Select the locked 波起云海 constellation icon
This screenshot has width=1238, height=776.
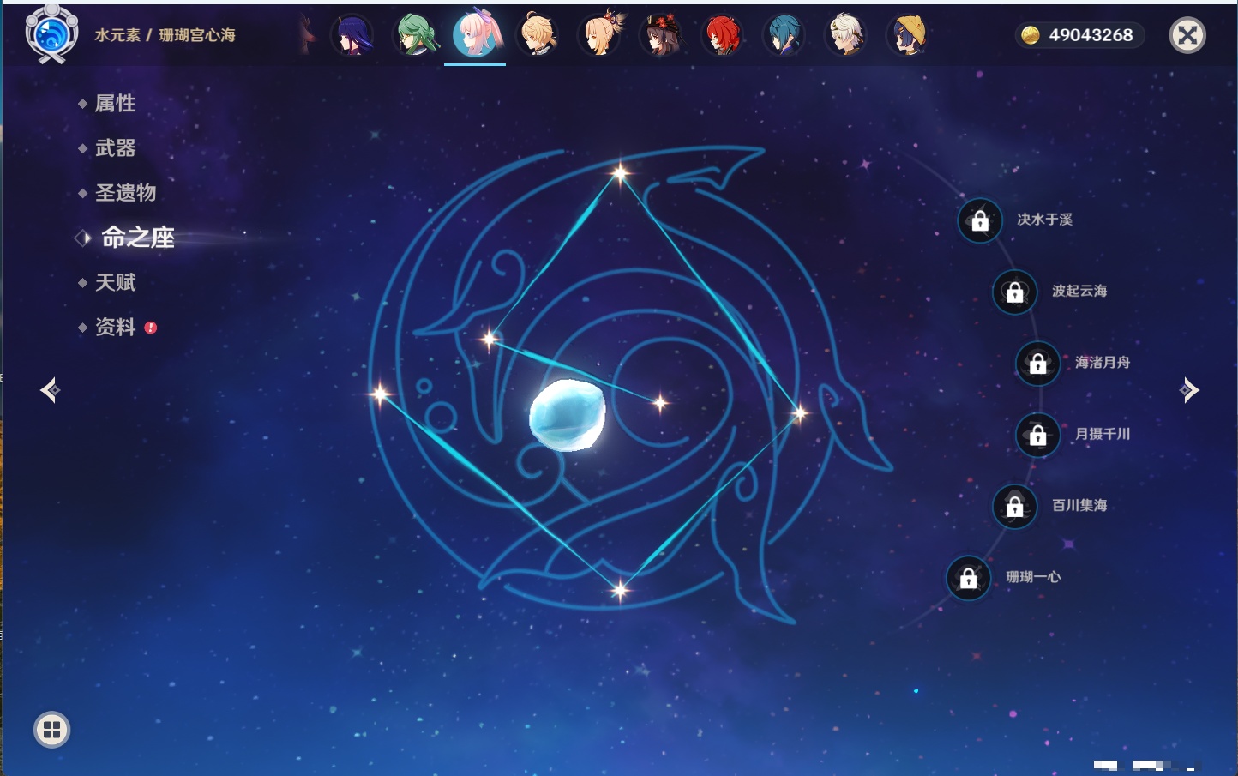coord(1014,292)
